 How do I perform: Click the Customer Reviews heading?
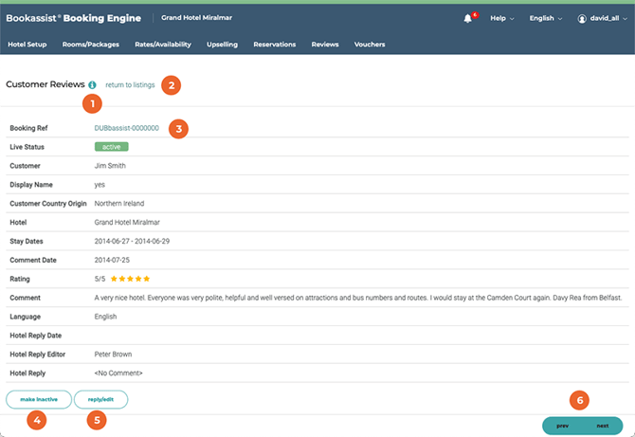(x=45, y=84)
